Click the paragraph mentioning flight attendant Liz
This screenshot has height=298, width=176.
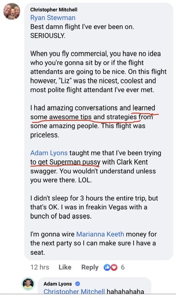pyautogui.click(x=99, y=72)
